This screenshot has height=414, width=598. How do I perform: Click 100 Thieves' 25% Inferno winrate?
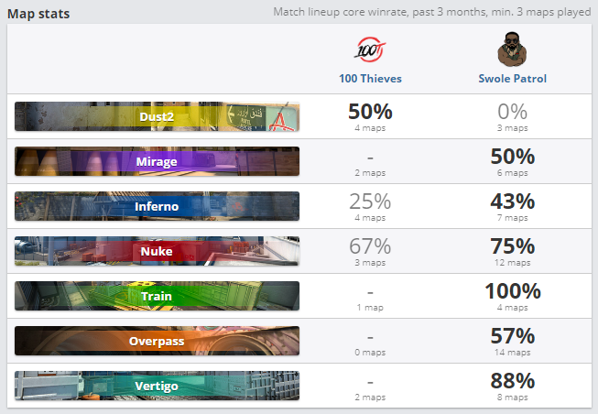pyautogui.click(x=370, y=202)
